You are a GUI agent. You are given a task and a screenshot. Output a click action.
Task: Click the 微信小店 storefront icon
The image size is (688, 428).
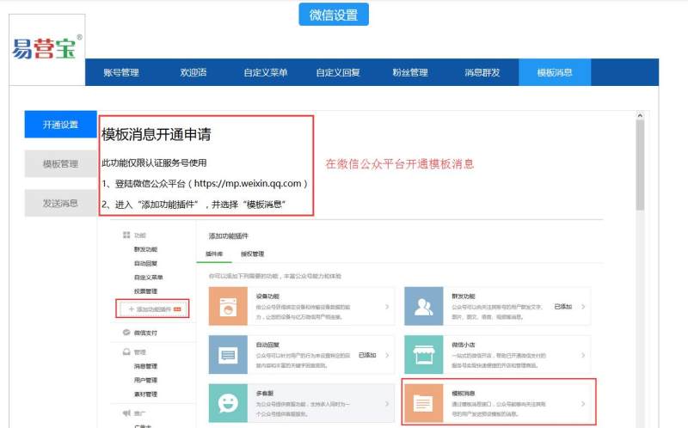(x=423, y=354)
